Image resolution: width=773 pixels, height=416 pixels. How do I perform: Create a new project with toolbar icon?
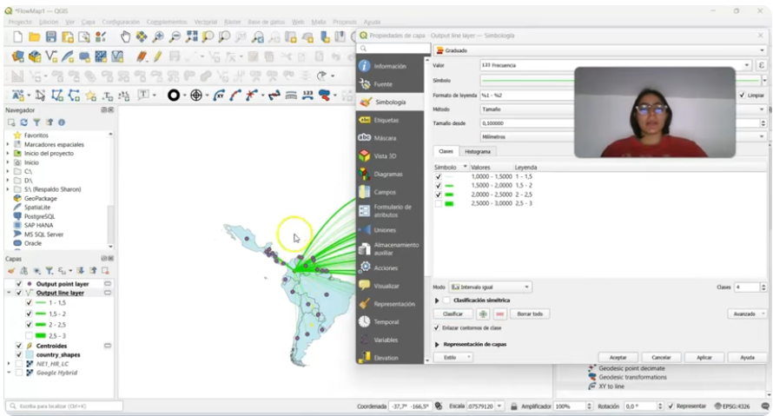(17, 37)
